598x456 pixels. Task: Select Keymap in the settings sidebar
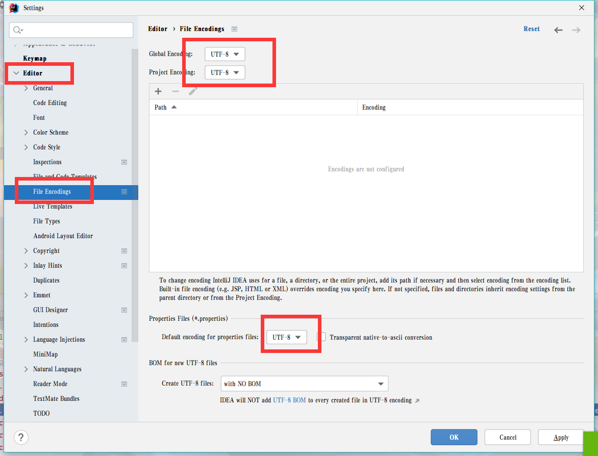(x=35, y=59)
